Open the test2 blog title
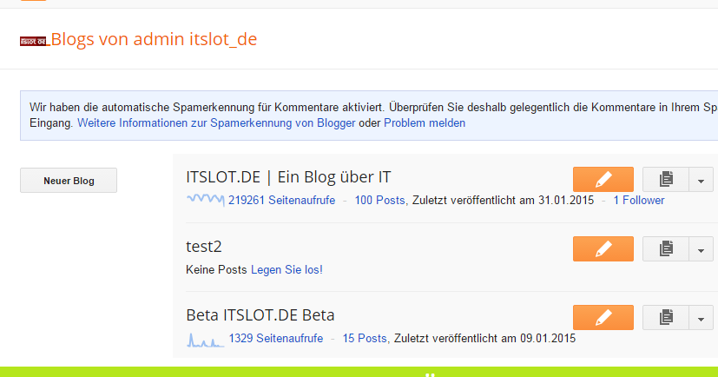Screen dimensions: 718x377 pyautogui.click(x=204, y=247)
